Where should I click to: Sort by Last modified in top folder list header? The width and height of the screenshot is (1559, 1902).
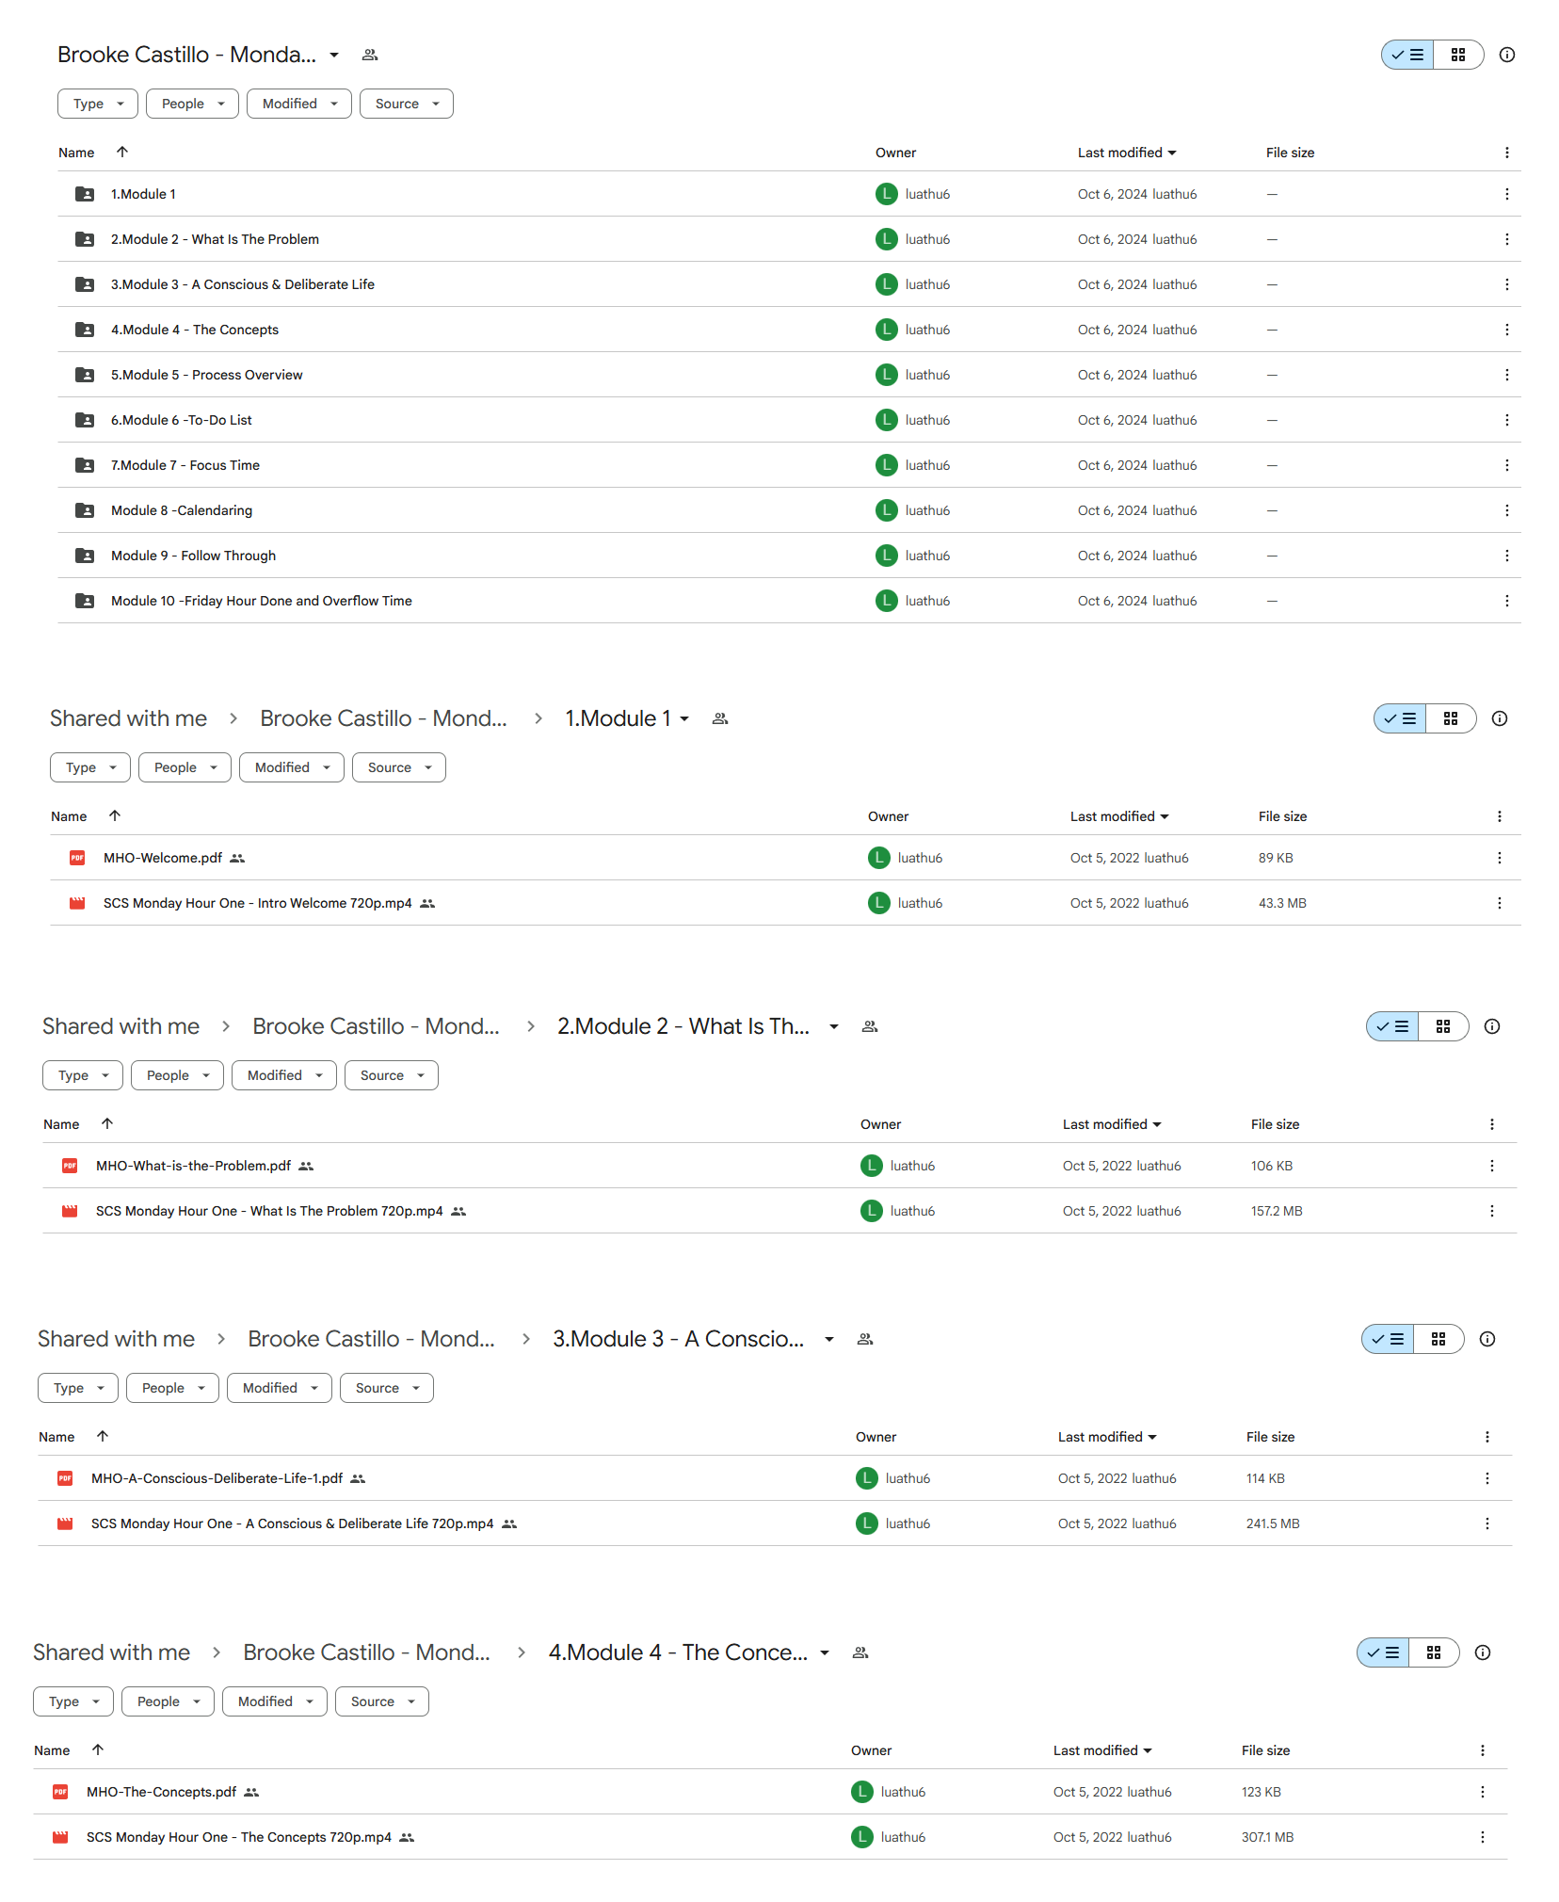(x=1127, y=153)
